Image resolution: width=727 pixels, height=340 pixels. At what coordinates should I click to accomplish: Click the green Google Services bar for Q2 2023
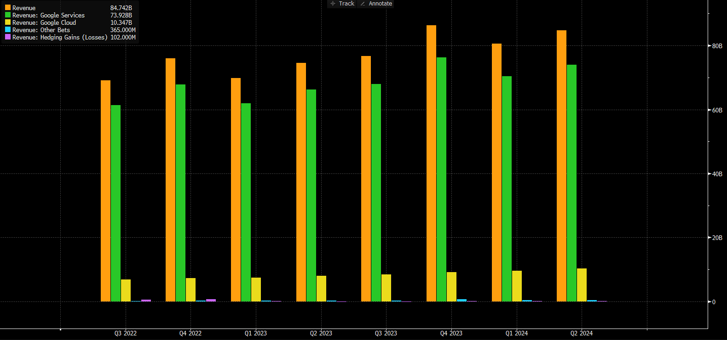[311, 195]
